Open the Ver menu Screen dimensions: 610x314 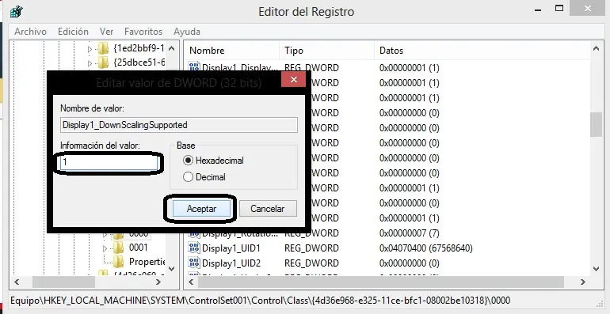tap(106, 32)
